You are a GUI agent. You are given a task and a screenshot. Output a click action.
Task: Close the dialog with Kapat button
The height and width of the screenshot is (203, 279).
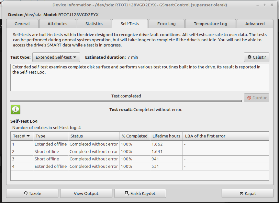pos(248,193)
